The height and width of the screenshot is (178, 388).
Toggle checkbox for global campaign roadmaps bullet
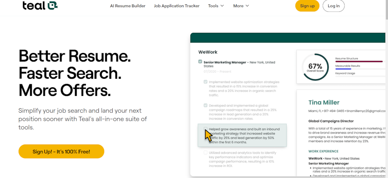(205, 105)
